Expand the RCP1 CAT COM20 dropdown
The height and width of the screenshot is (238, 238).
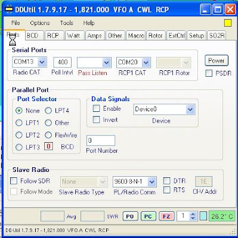click(146, 62)
